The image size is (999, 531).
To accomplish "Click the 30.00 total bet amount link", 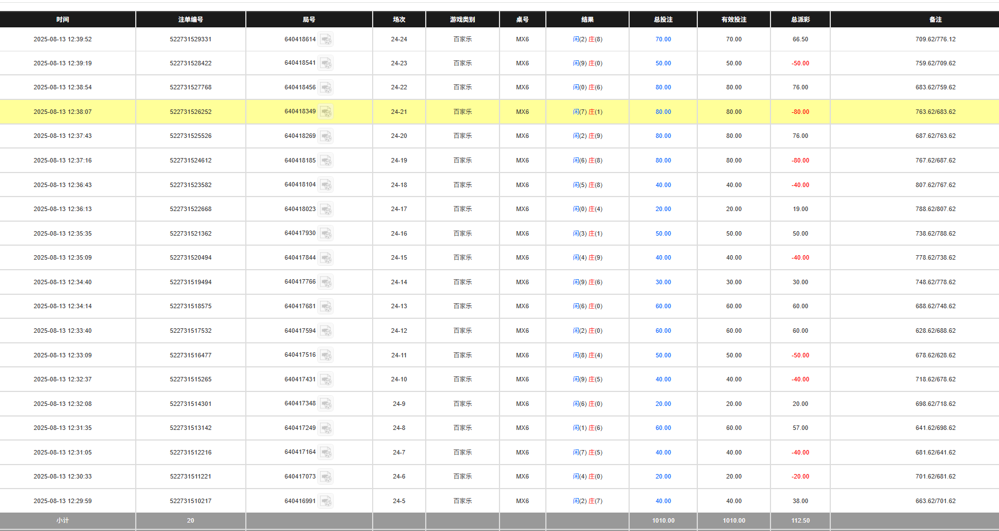I will coord(663,283).
